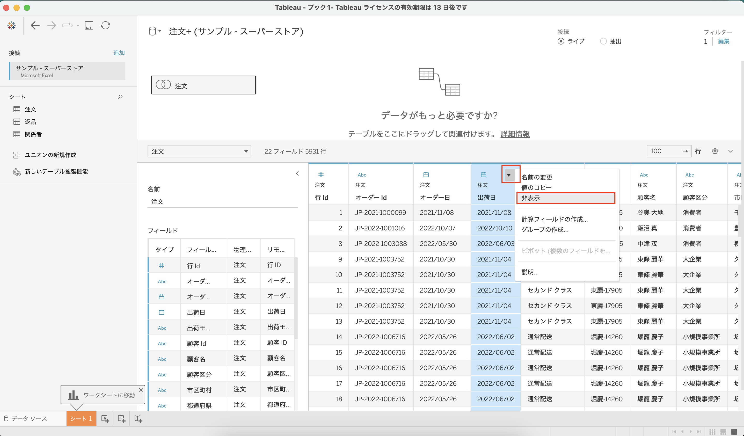The width and height of the screenshot is (744, 436).
Task: Open the sheet search magnifier icon
Action: 120,97
